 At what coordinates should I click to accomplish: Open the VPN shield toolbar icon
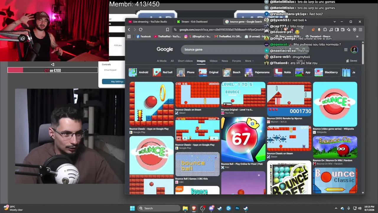coord(354,30)
